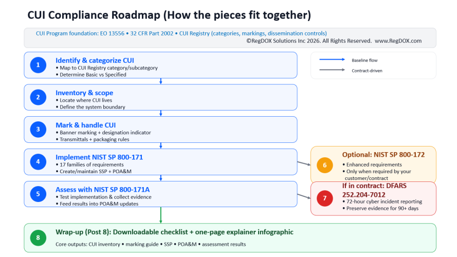This screenshot has height=257, width=457.
Task: Click 'If in contract: DFARS 252.204-7012' heading
Action: [374, 190]
